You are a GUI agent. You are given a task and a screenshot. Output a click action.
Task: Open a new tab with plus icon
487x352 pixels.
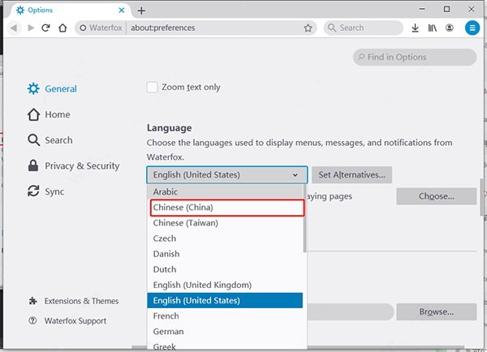coord(141,11)
